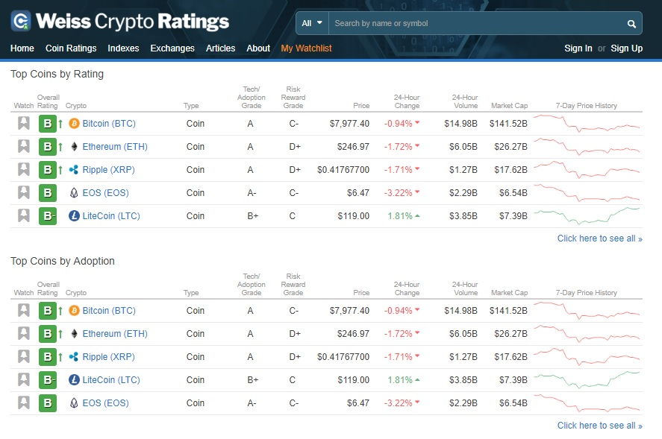Toggle watch bookmark for EOS in Rating table
The width and height of the screenshot is (662, 439).
click(24, 193)
